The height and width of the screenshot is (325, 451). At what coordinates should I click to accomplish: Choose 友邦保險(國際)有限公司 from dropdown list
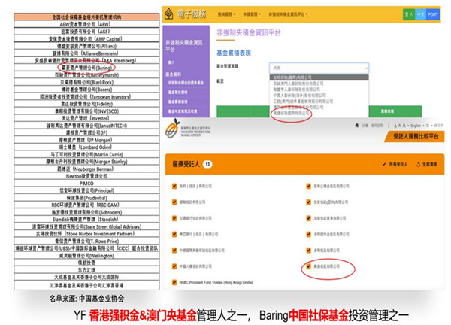319,77
